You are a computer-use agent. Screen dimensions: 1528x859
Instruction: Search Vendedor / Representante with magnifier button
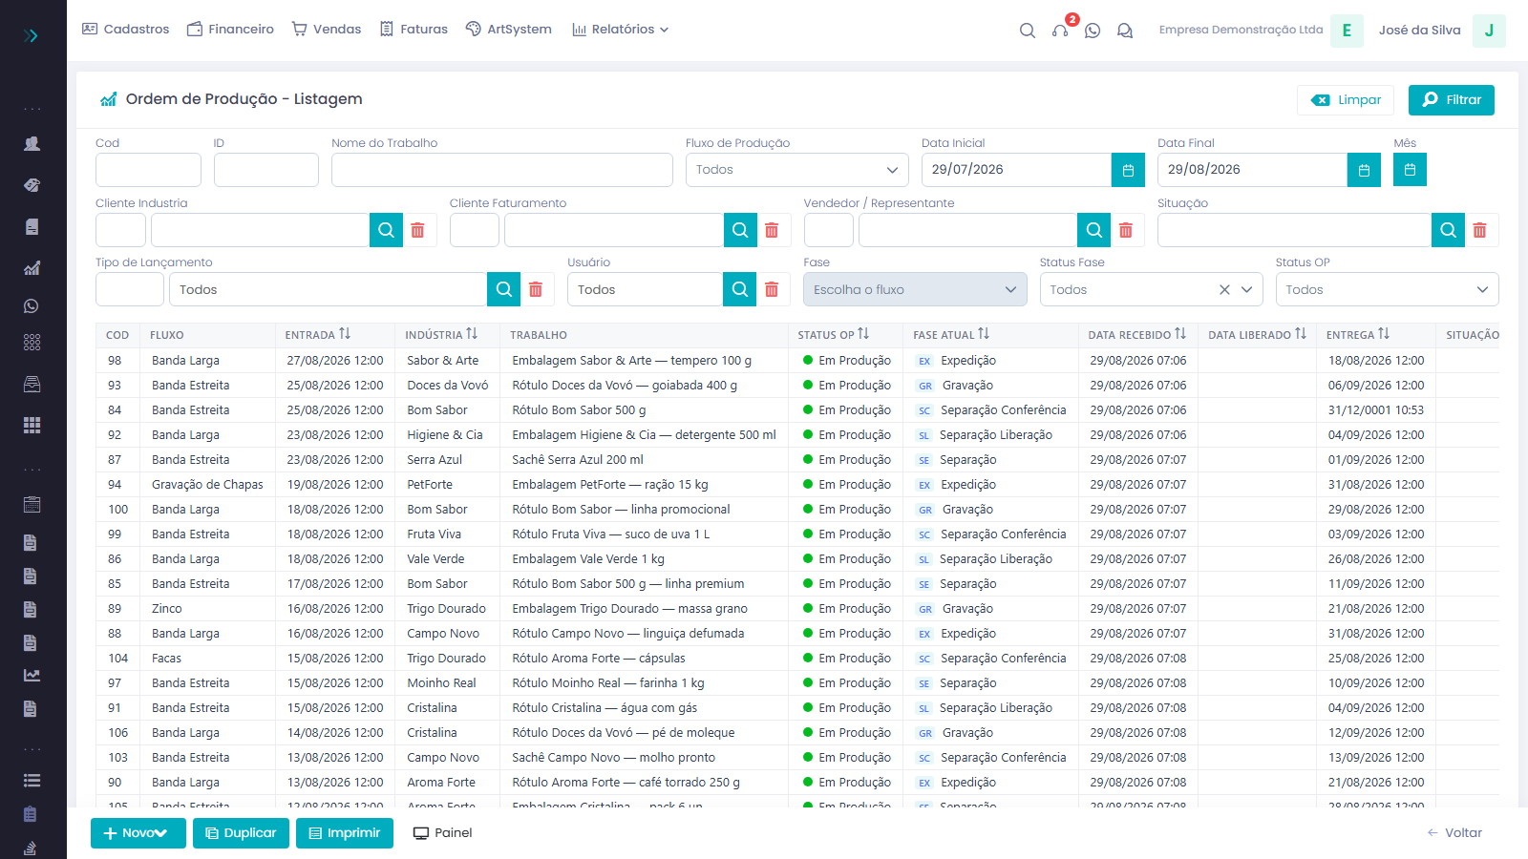1094,230
